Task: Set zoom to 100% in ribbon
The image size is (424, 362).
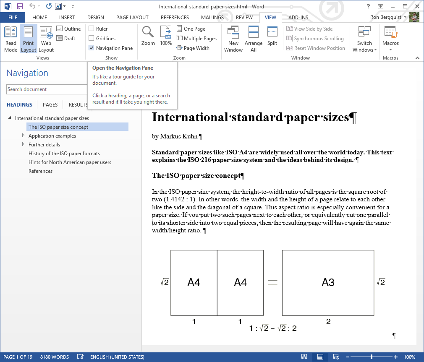Action: 166,36
